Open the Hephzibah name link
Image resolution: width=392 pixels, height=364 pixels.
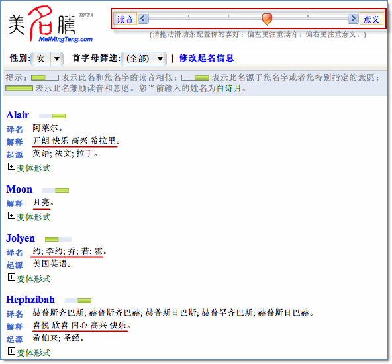tap(30, 300)
